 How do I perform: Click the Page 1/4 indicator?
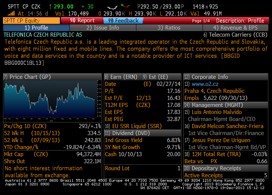[201, 21]
